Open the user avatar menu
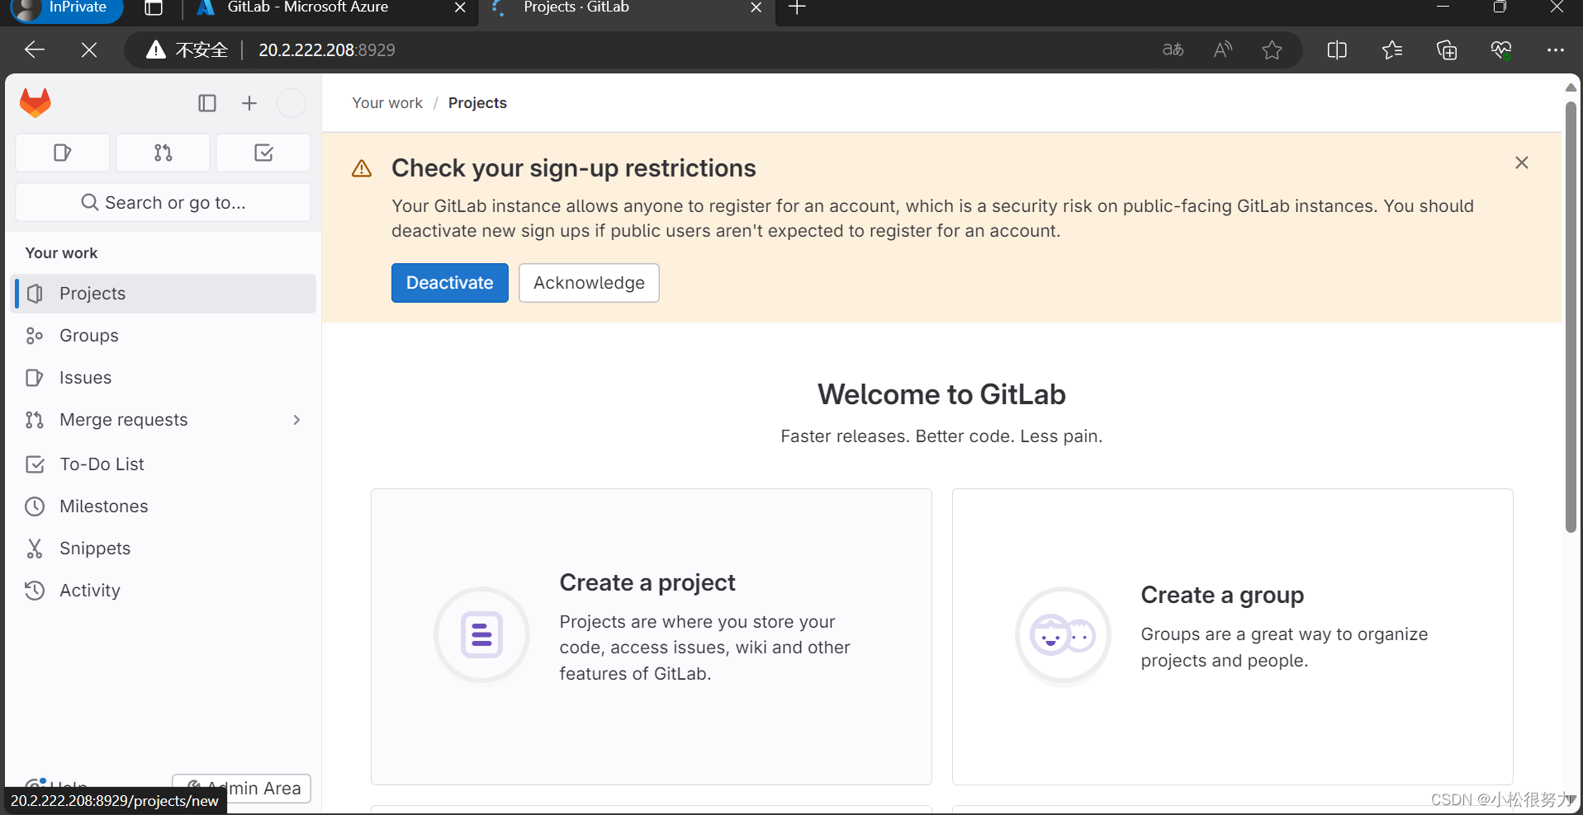The height and width of the screenshot is (815, 1583). coord(291,103)
